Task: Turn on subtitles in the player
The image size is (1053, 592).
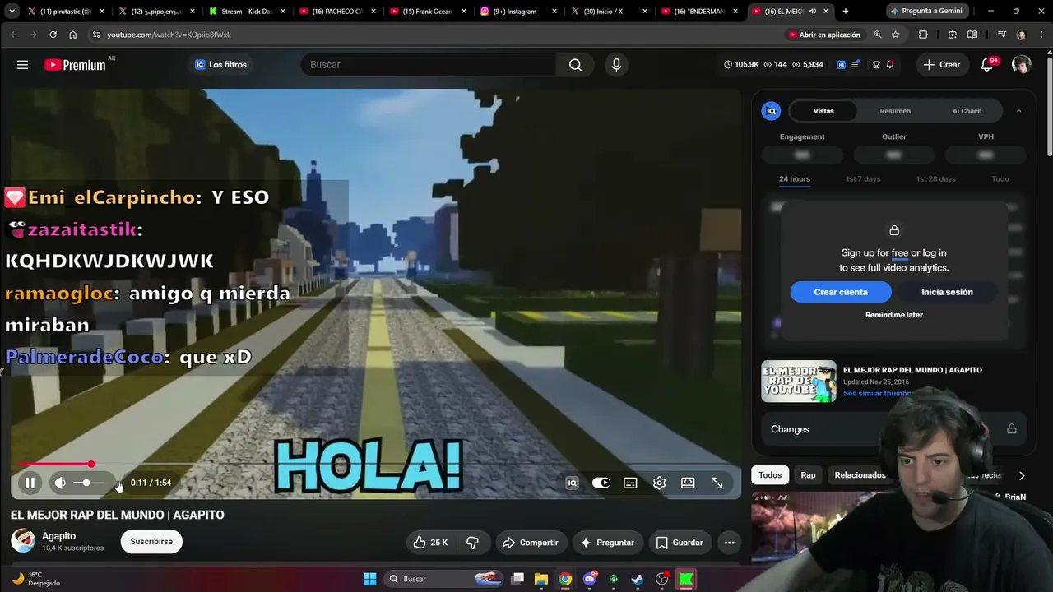Action: (x=630, y=483)
